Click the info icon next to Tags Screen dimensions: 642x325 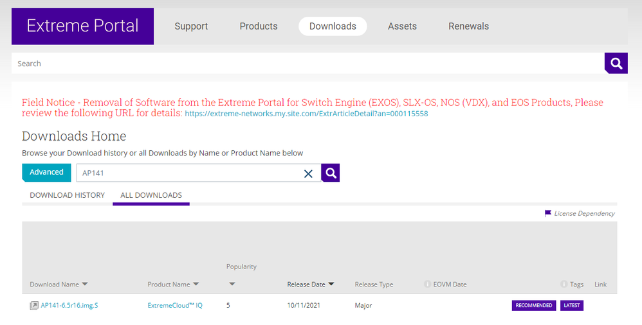point(564,285)
